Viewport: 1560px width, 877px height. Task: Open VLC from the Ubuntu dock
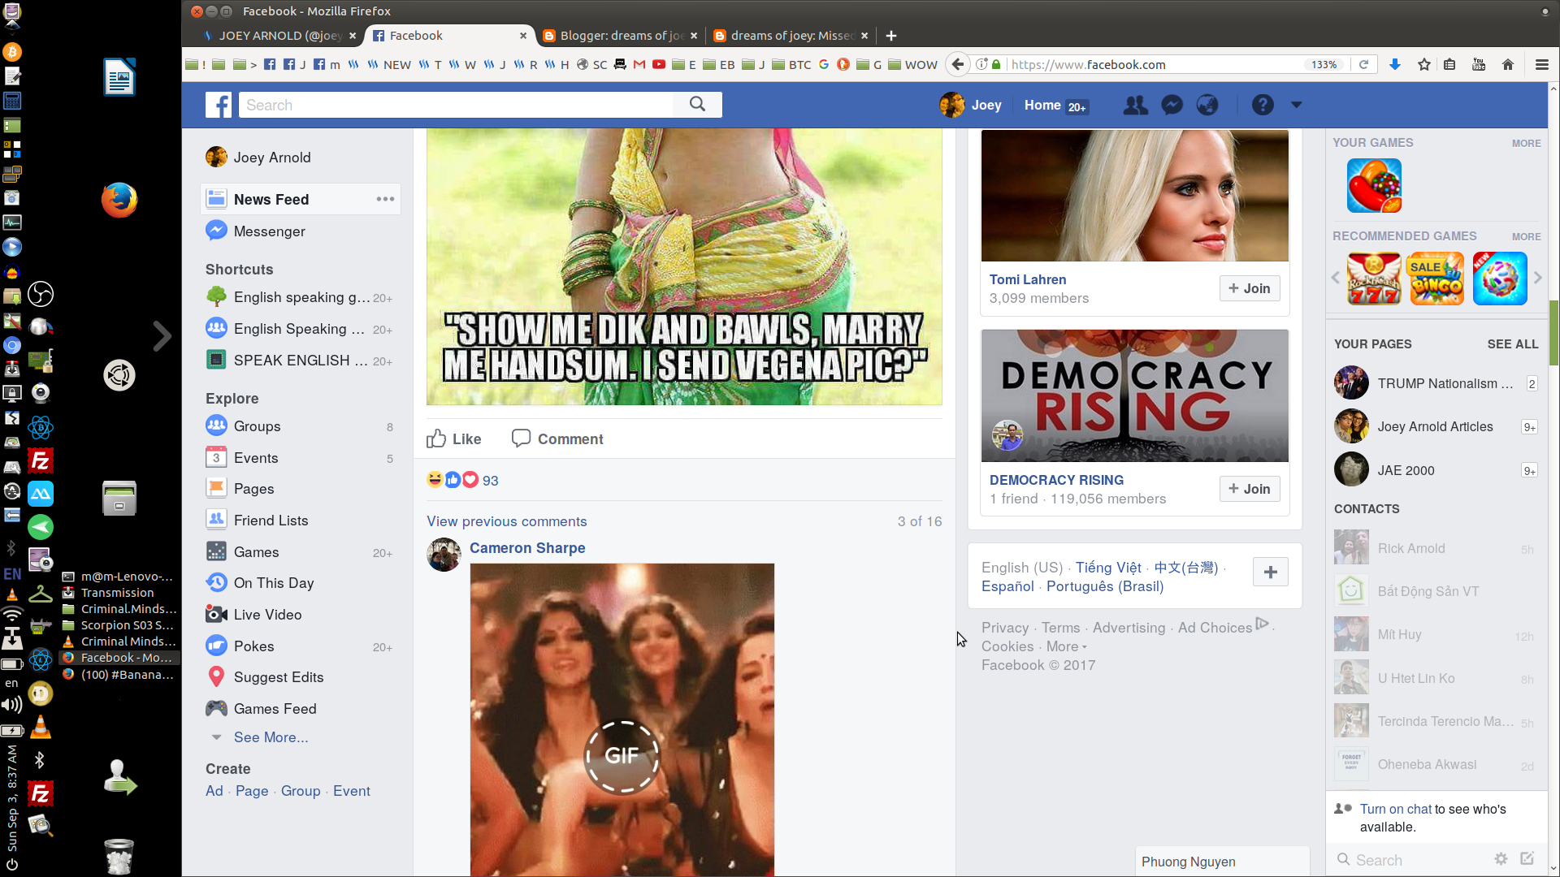point(40,728)
